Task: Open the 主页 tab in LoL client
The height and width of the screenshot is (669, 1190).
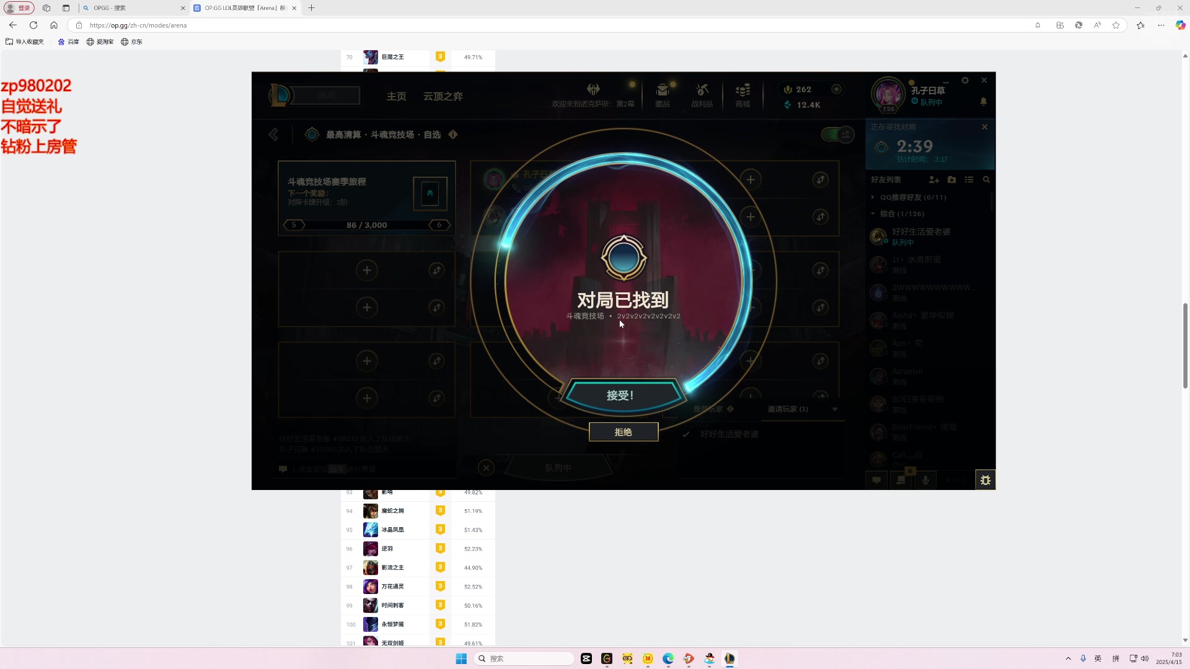Action: click(x=397, y=96)
